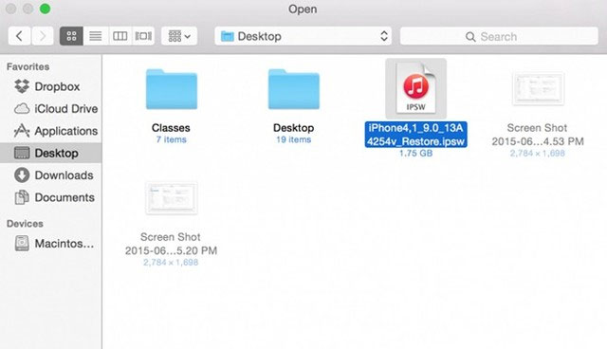Screen dimensions: 607x349
Task: Select the Desktop folder icon in file area
Action: (294, 89)
